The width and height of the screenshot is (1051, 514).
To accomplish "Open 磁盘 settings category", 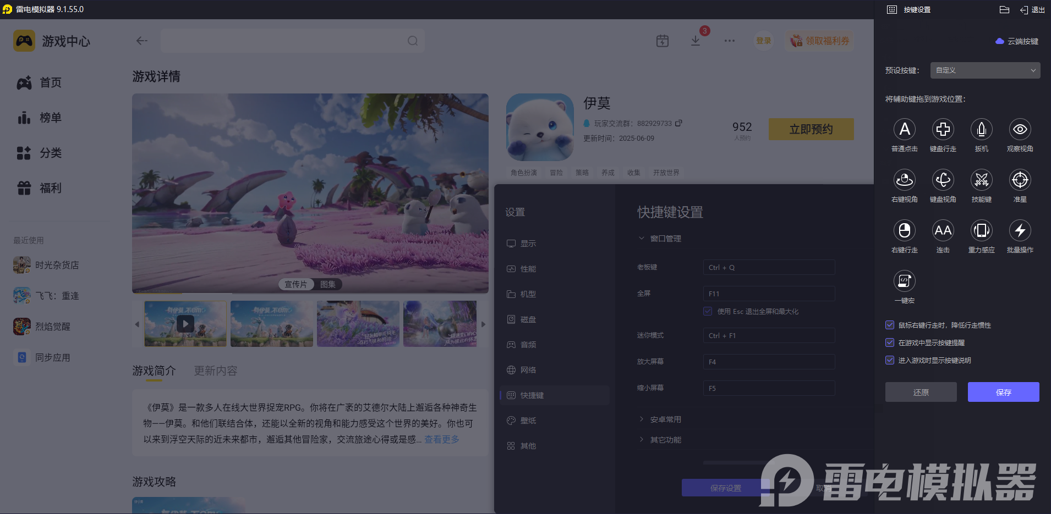I will coord(555,319).
